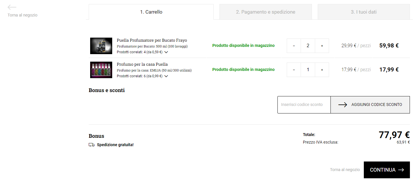Screen dimensions: 416x189
Task: Click the quantity field showing 2
Action: (308, 46)
